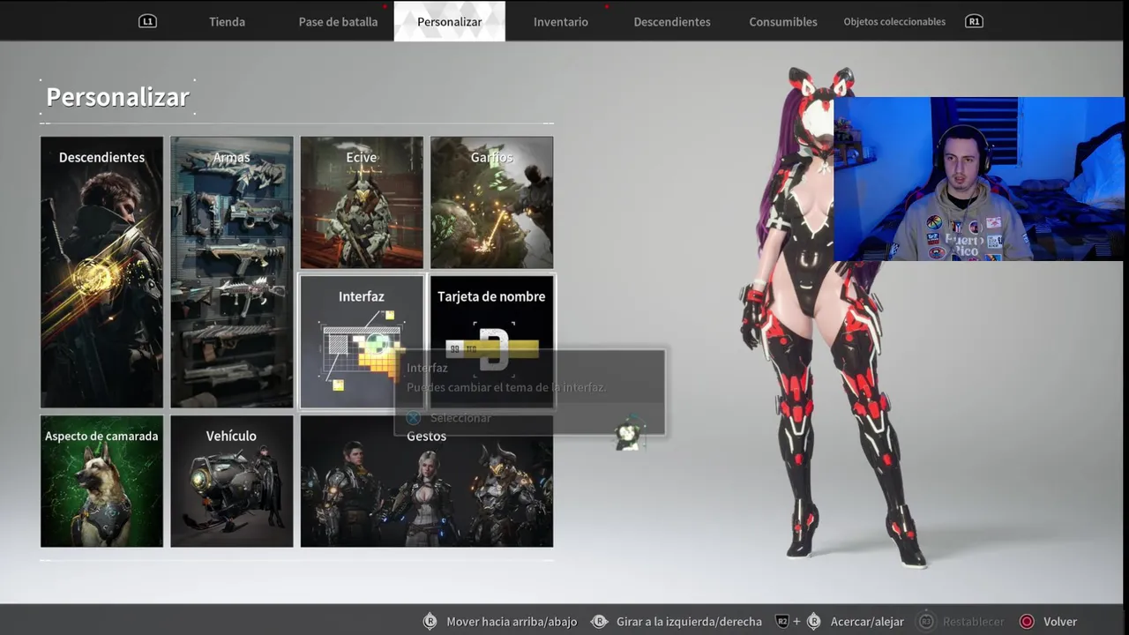Open the Descendientes customization tile

pyautogui.click(x=101, y=272)
